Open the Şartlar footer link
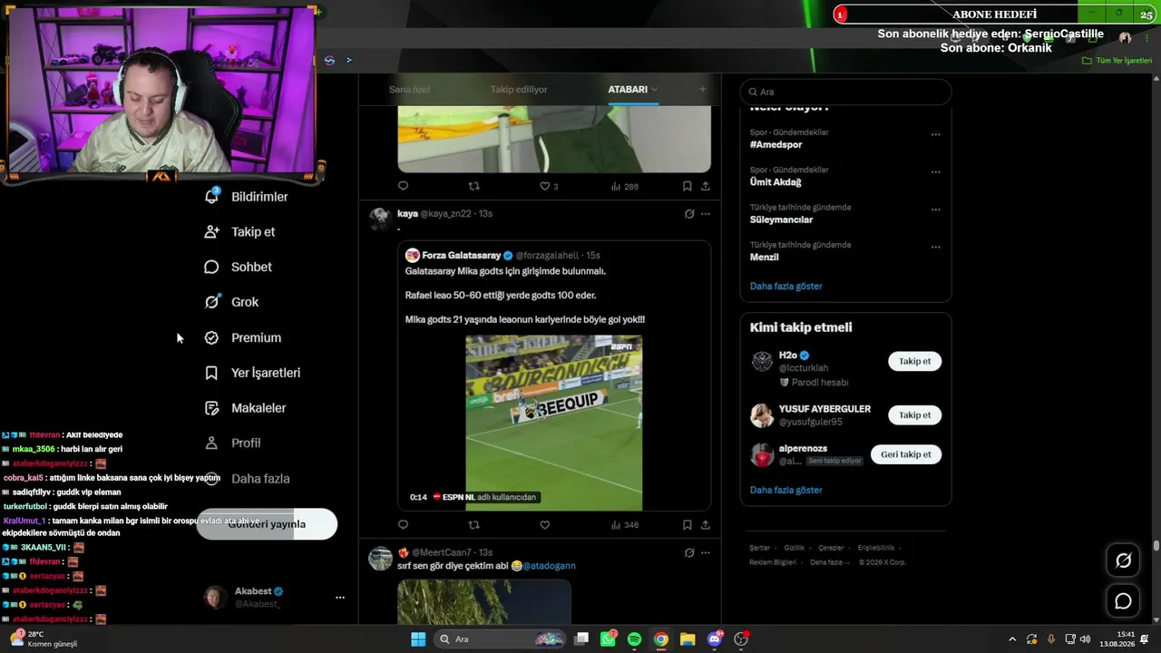Screen dimensions: 1161x653 (759, 548)
